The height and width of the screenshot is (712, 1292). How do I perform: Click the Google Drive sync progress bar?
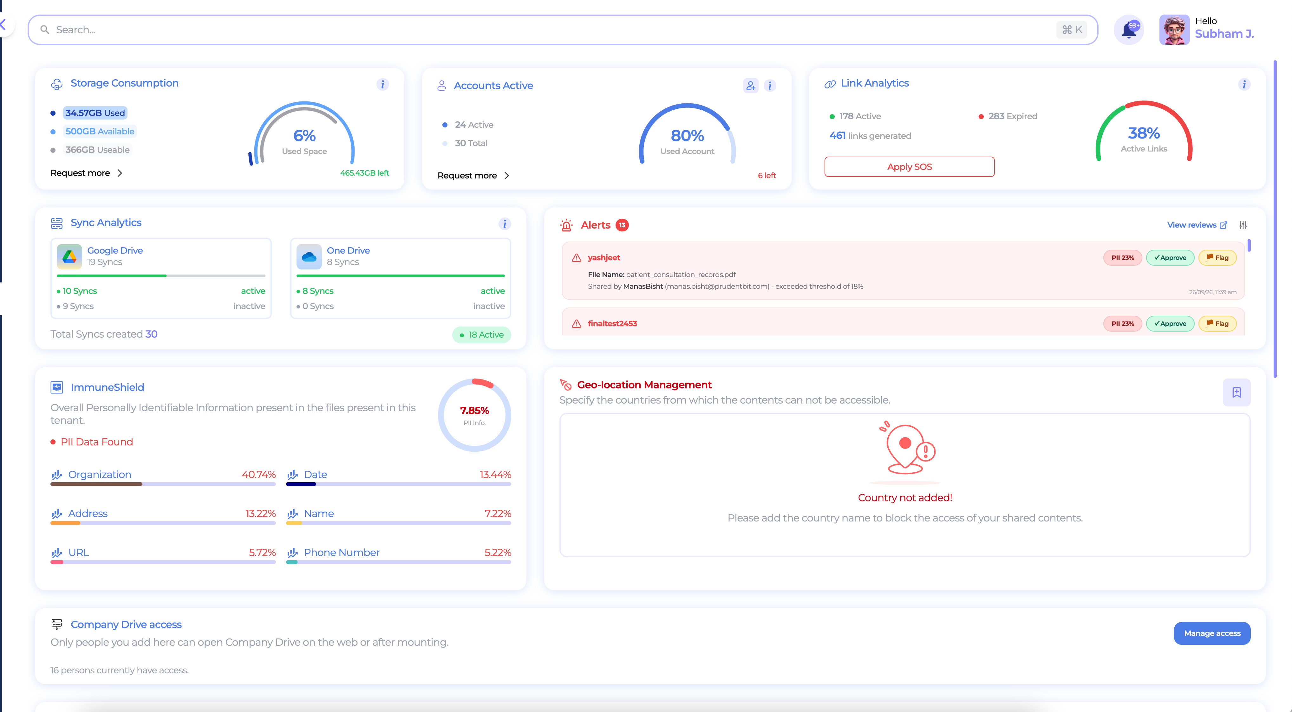pyautogui.click(x=161, y=276)
